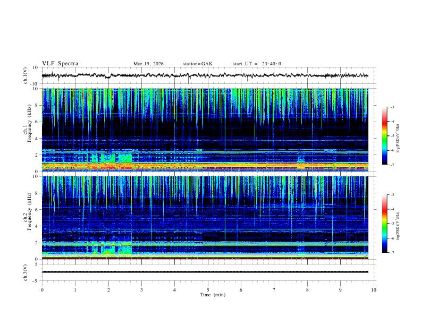Click the "Time (min)" axis title
The width and height of the screenshot is (421, 325).
[x=213, y=295]
